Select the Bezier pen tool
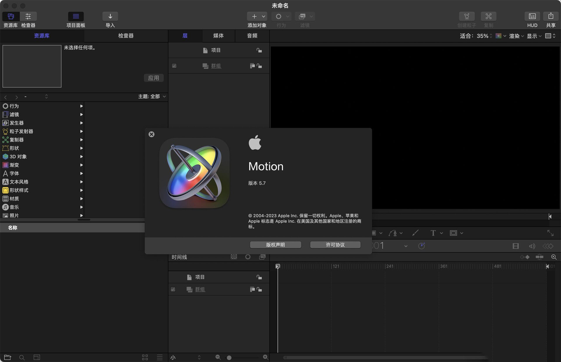The width and height of the screenshot is (561, 362). 393,233
